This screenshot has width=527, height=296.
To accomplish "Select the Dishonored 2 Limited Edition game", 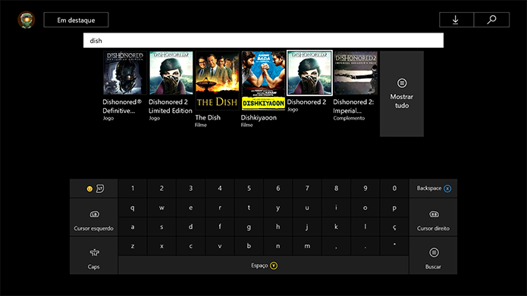I will (x=171, y=86).
